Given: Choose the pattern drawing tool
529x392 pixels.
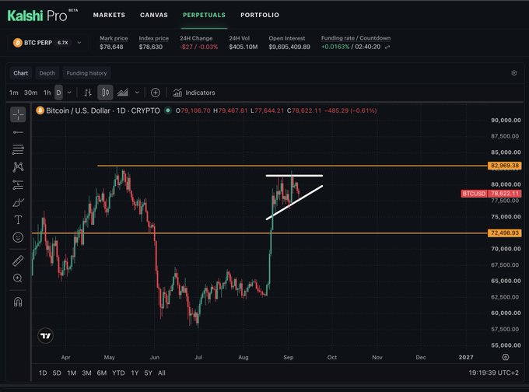Looking at the screenshot, I should (x=18, y=166).
